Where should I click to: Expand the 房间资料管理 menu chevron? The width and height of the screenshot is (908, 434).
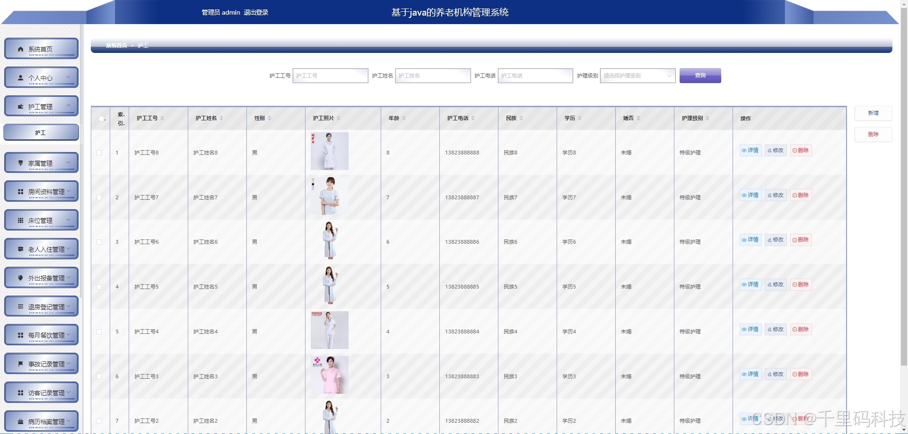point(69,191)
